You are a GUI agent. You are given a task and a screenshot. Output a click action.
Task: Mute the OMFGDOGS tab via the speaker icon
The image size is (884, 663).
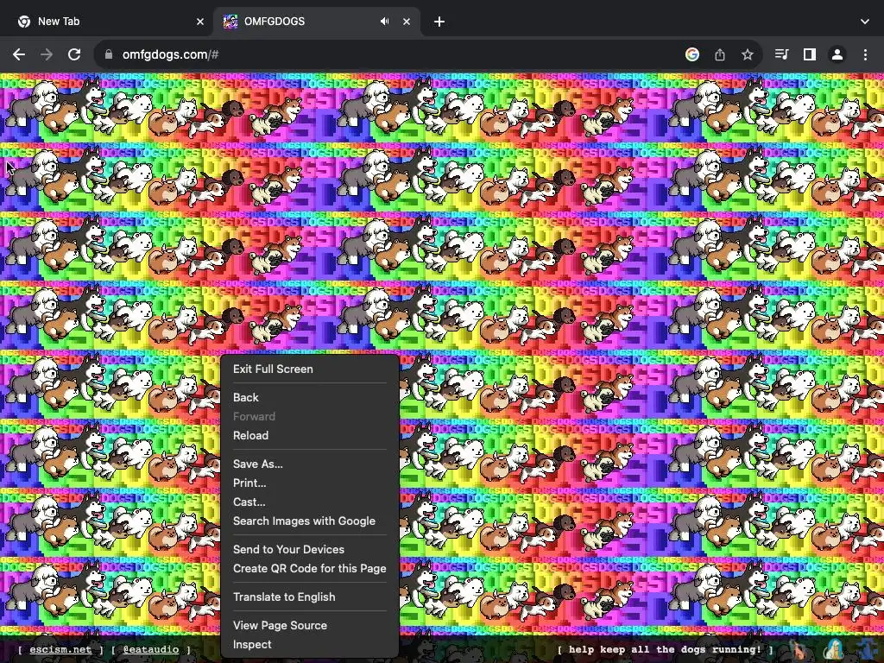click(384, 22)
